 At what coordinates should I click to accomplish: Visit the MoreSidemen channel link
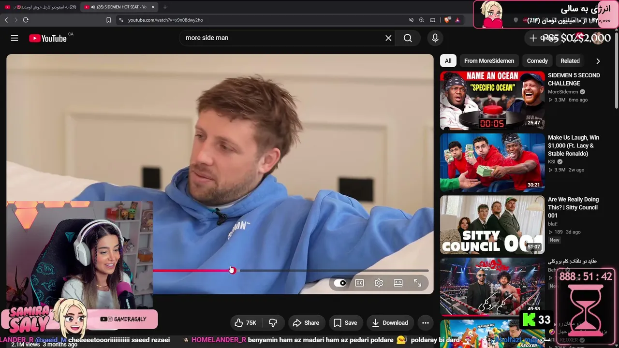pyautogui.click(x=563, y=92)
